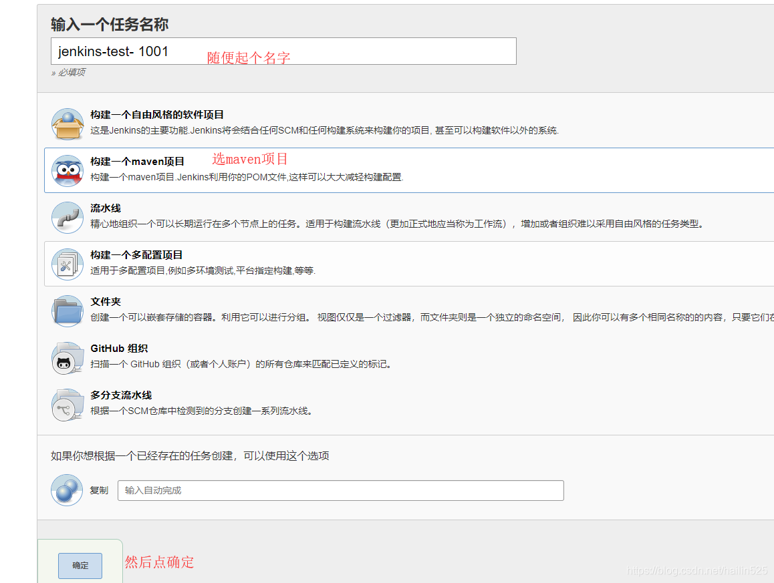
Task: Click the folder description text
Action: pyautogui.click(x=432, y=318)
